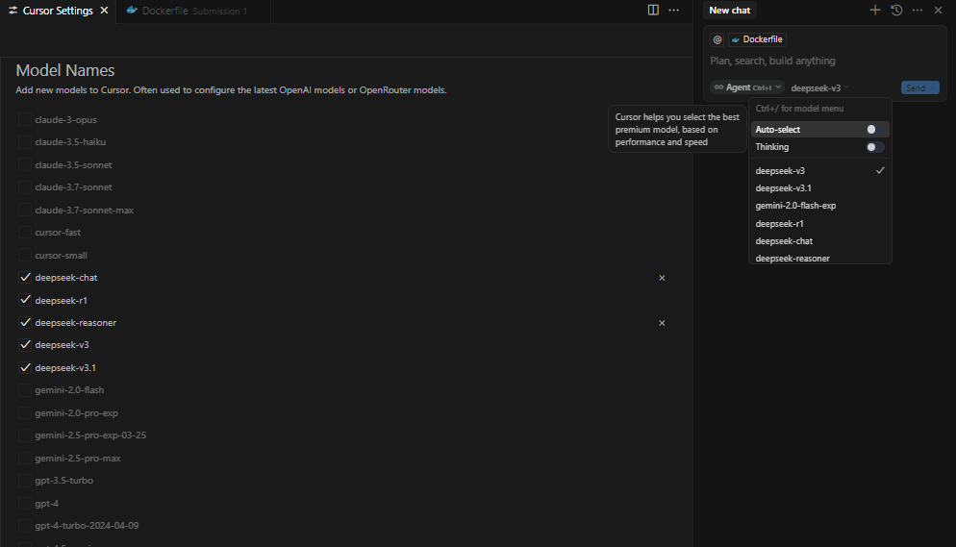Enable the gpt-4 checkbox
This screenshot has width=956, height=547.
(24, 503)
